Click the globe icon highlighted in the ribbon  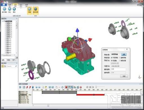[36, 9]
